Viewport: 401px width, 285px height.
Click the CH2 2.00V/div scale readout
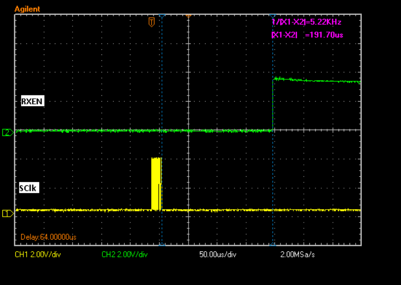point(124,255)
